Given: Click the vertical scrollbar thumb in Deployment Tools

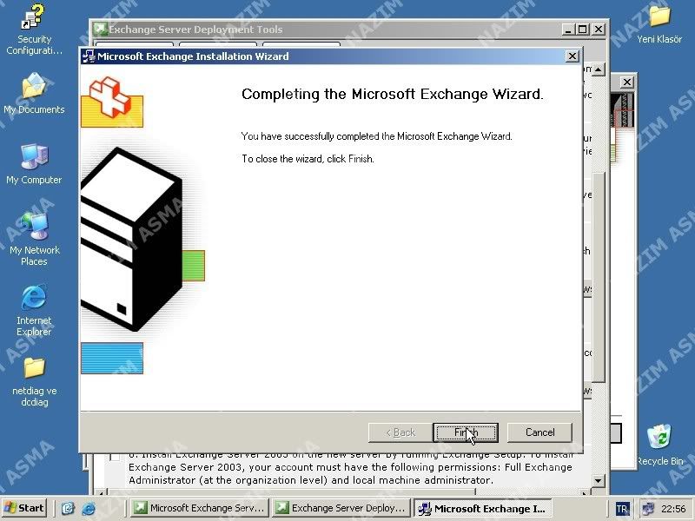Looking at the screenshot, I should click(599, 277).
